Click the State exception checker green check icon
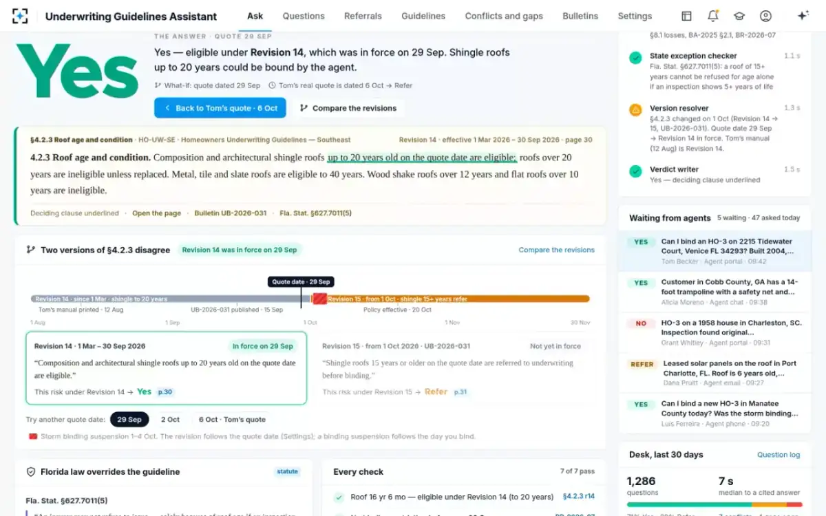 coord(635,58)
